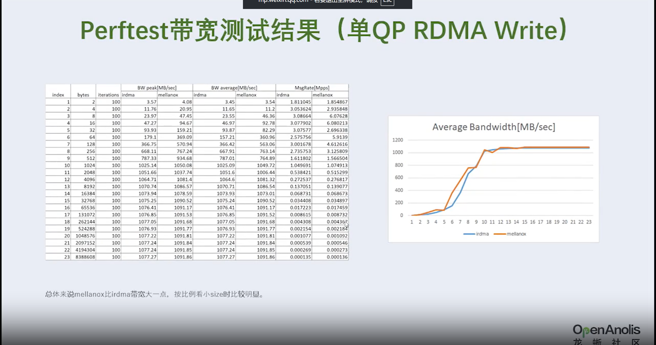Image resolution: width=656 pixels, height=345 pixels.
Task: Click the index column header
Action: [58, 95]
